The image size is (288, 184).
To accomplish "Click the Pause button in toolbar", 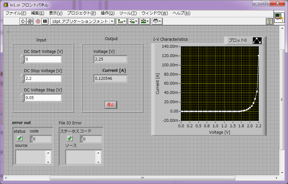I will point(45,21).
